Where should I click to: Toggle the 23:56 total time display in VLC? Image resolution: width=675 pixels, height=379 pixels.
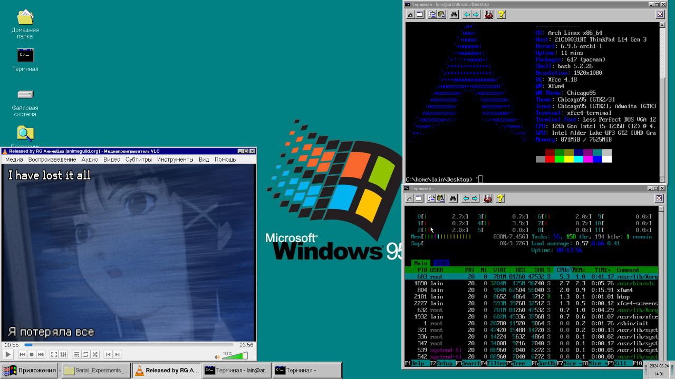pyautogui.click(x=246, y=345)
